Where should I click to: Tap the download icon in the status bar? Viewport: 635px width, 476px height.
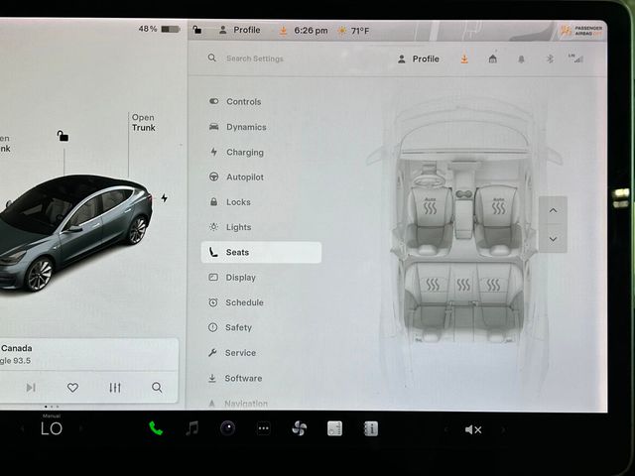tap(284, 31)
